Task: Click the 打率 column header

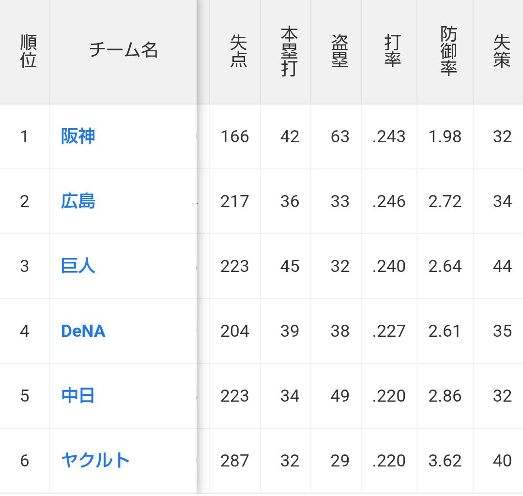Action: [x=392, y=51]
